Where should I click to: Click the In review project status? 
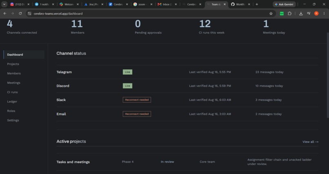tap(167, 162)
